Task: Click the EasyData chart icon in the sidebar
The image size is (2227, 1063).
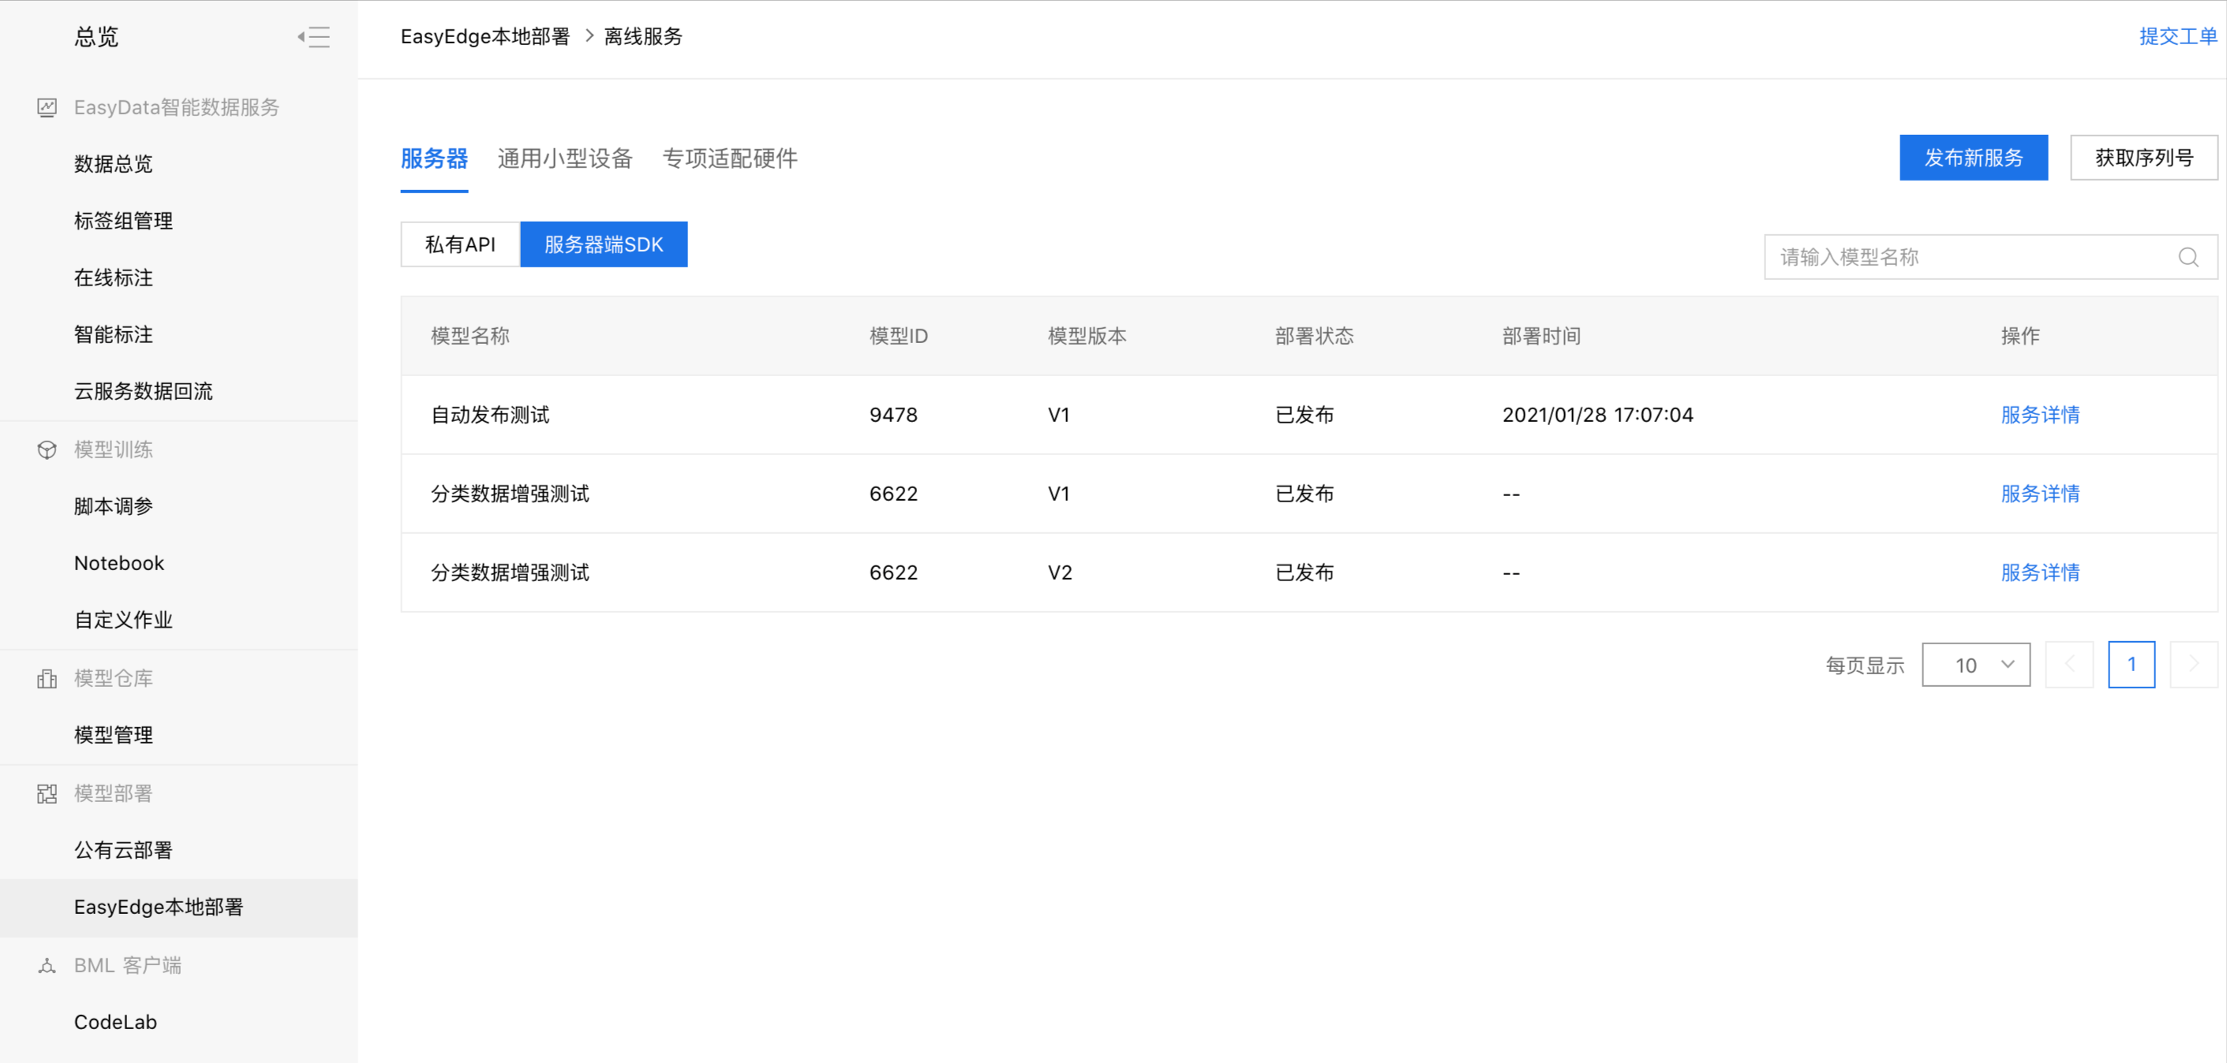Action: point(47,107)
